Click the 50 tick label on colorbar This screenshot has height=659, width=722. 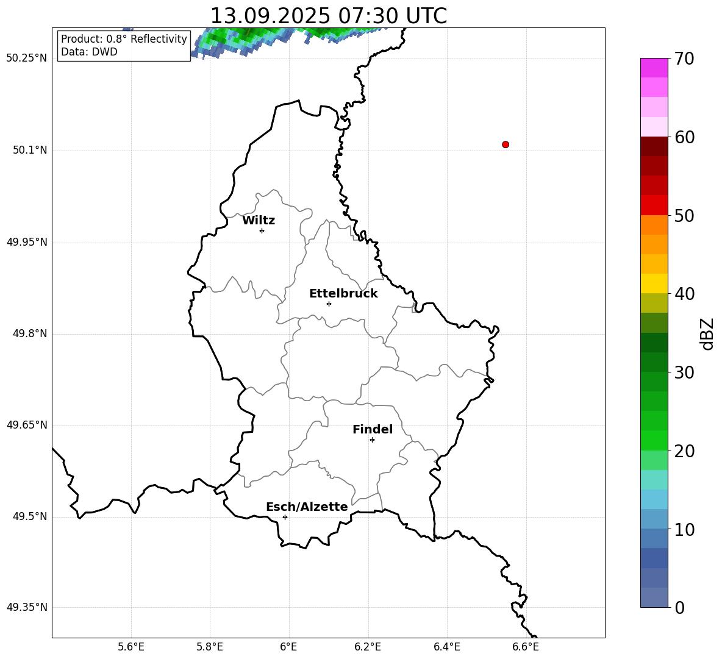click(684, 216)
